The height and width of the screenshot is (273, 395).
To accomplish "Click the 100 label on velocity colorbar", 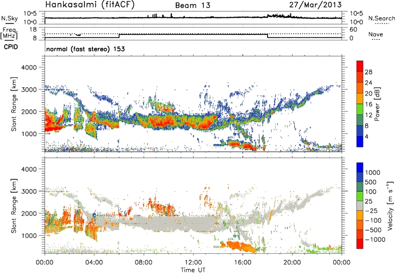I will coord(371,192).
